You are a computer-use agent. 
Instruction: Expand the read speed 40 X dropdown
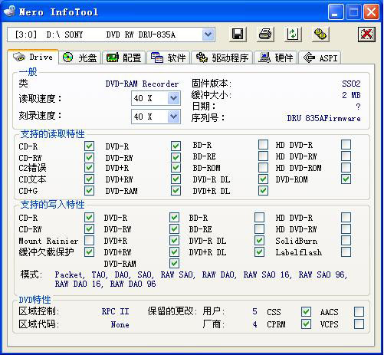174,98
